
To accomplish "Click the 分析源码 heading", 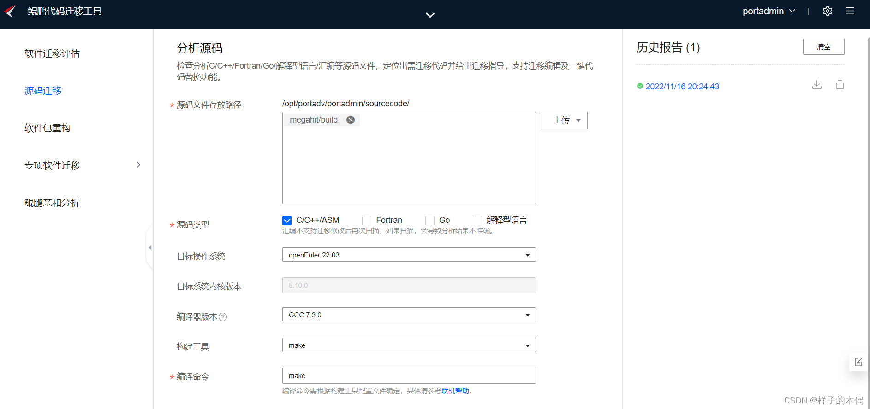I will [x=200, y=48].
